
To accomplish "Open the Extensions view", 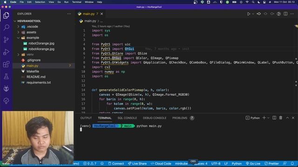I will (x=6, y=64).
